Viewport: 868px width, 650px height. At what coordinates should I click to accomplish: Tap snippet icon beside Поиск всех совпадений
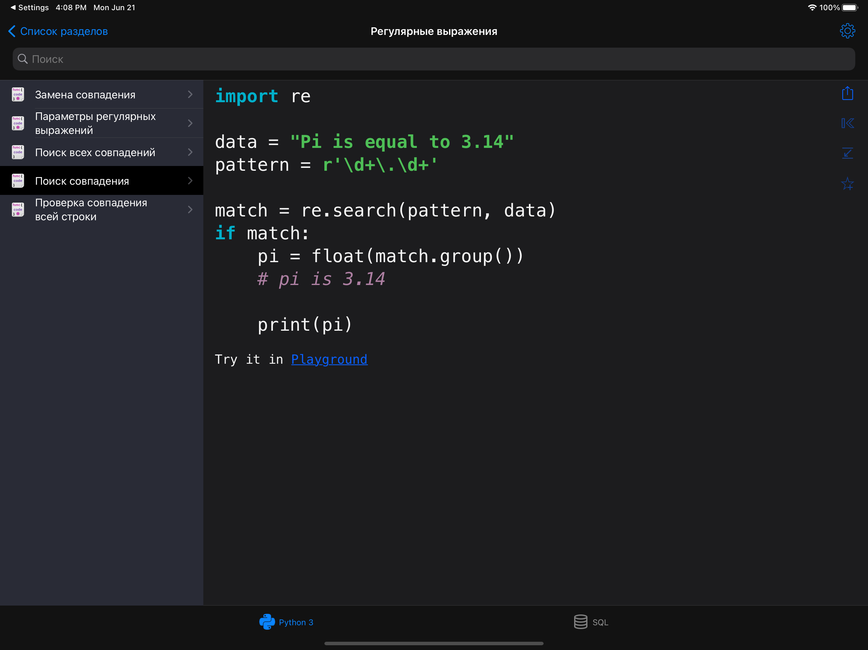pyautogui.click(x=18, y=152)
